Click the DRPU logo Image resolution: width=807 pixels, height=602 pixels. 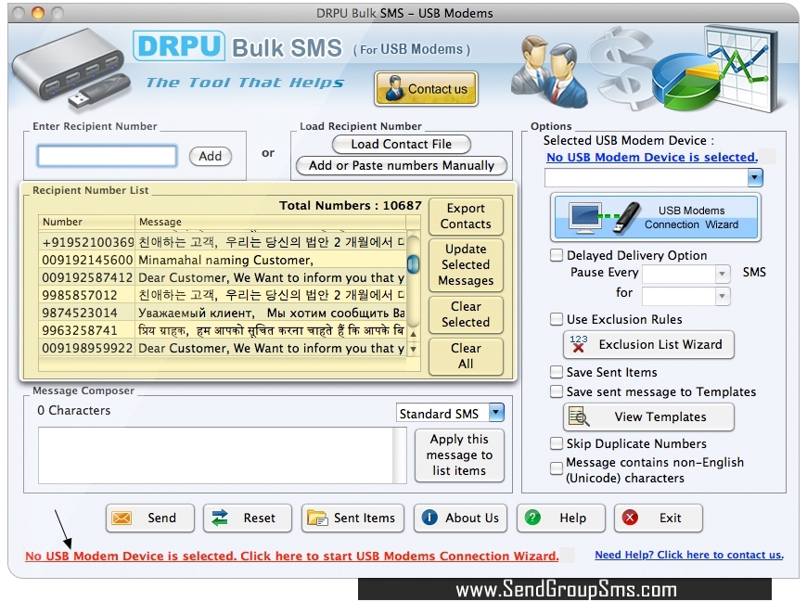pos(179,46)
